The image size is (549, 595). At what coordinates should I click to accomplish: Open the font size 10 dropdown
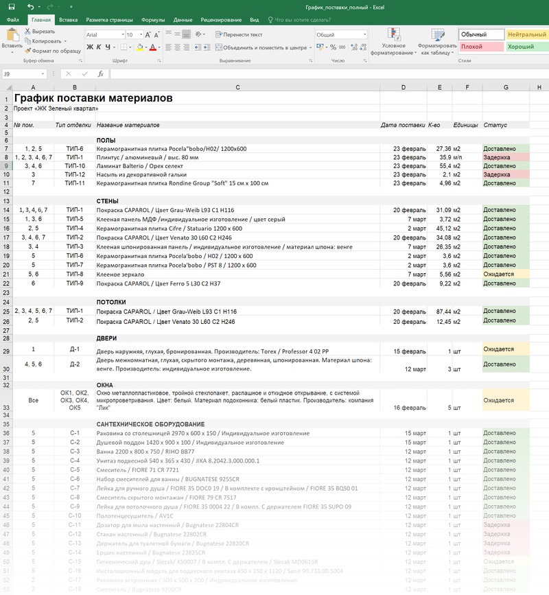click(x=141, y=34)
